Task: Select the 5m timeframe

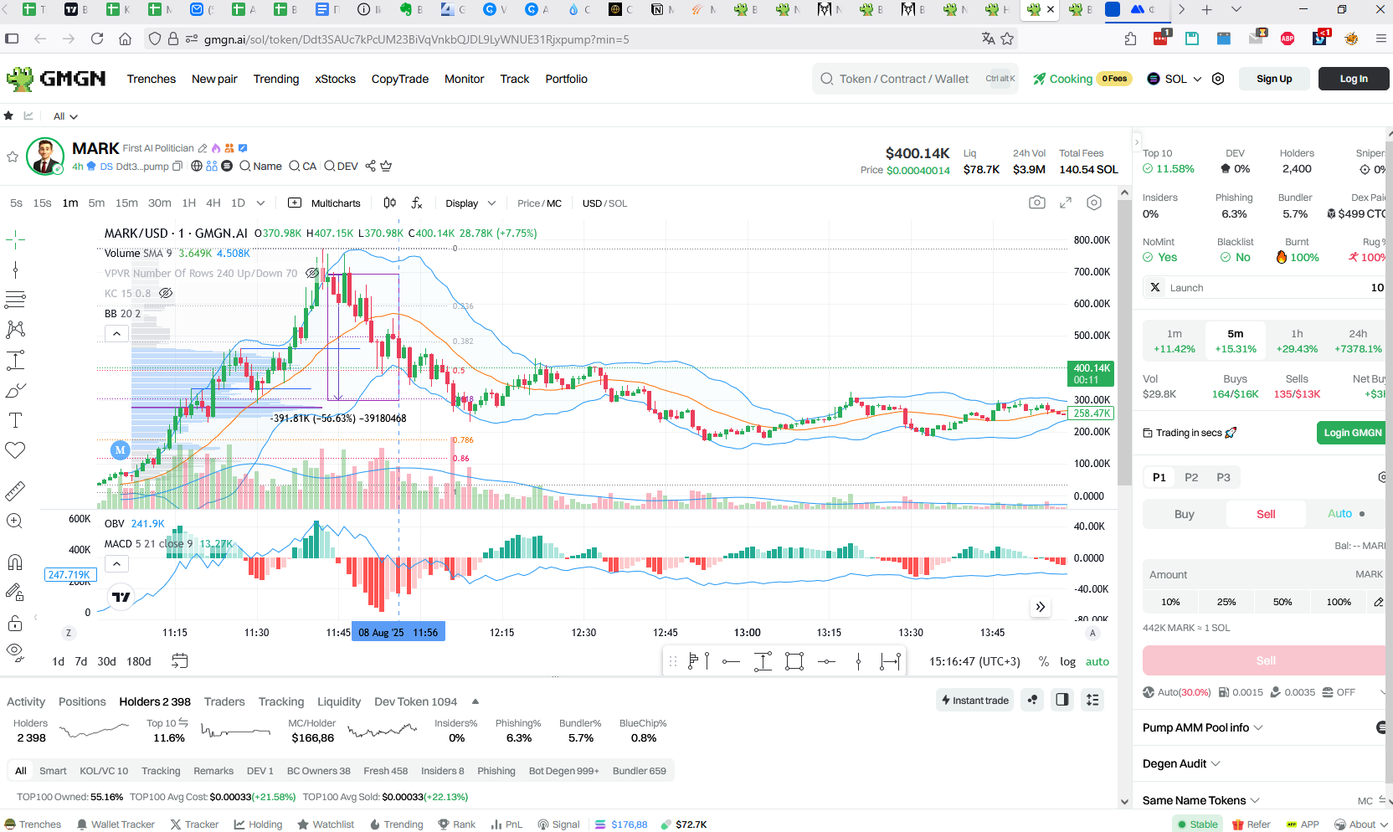Action: point(96,203)
